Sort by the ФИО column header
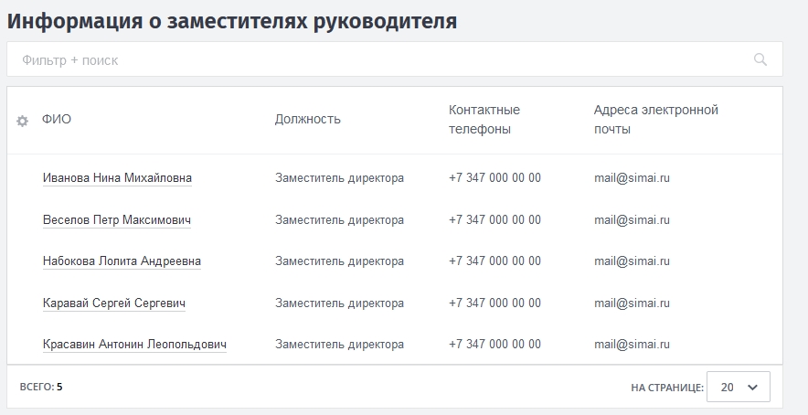 (57, 119)
